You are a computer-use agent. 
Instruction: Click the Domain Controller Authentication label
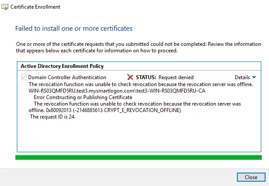click(x=67, y=77)
